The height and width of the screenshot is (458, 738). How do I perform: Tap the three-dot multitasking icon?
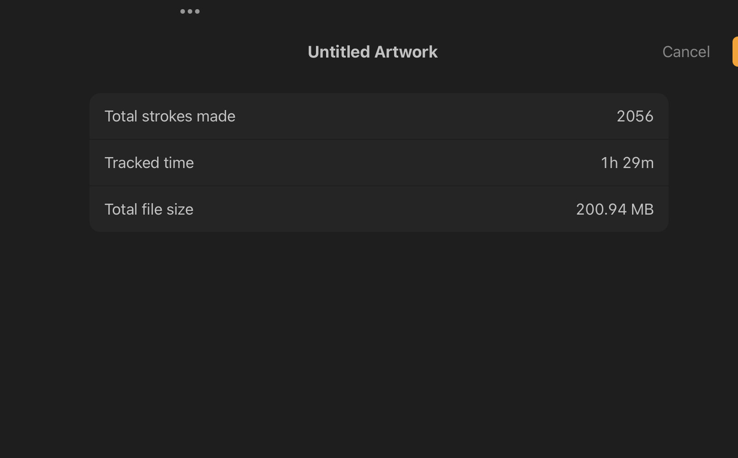pyautogui.click(x=190, y=12)
